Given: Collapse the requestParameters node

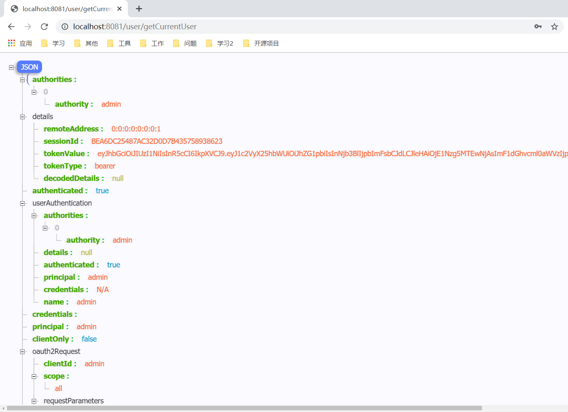Looking at the screenshot, I should click(34, 401).
